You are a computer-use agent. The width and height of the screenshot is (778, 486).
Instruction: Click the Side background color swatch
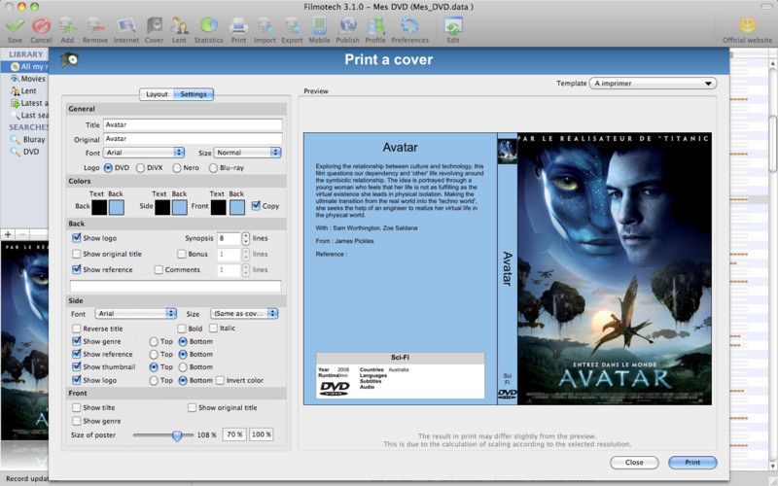pyautogui.click(x=180, y=207)
